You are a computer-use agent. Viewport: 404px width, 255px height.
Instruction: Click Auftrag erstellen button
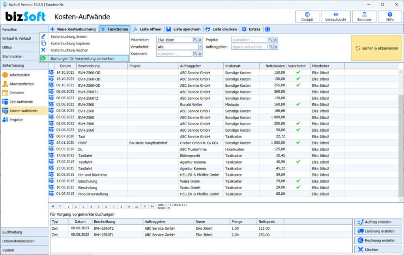point(378,222)
